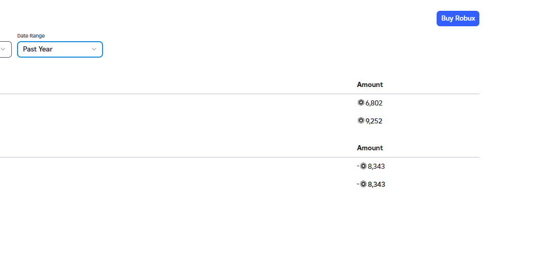
Task: Click the Past Year text in the selector
Action: coord(38,49)
